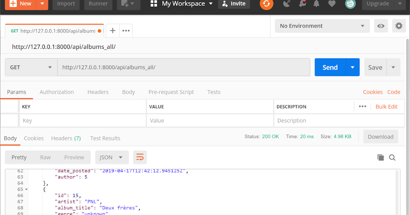This screenshot has height=215, width=410.
Task: Toggle line wrapping in the response viewer
Action: (140, 157)
